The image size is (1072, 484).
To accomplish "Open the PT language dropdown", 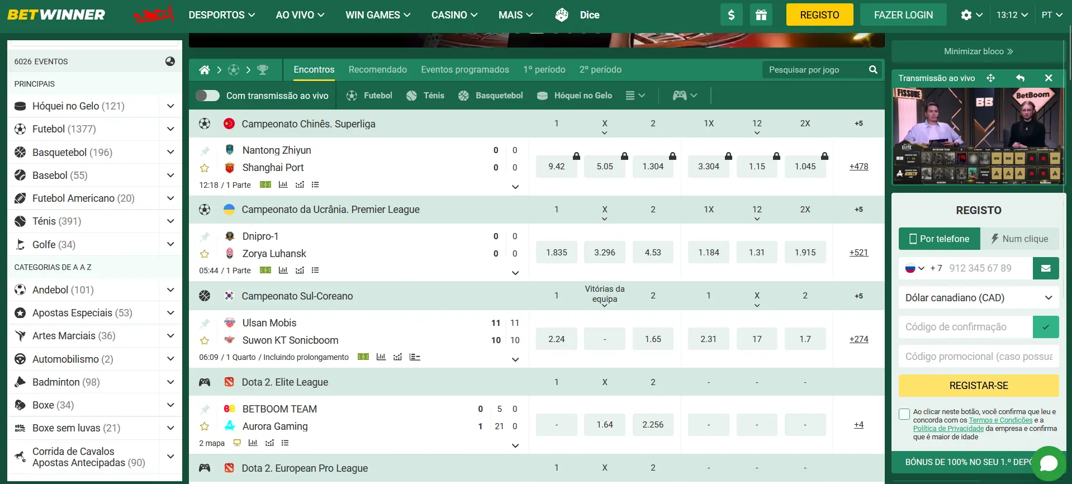I will 1052,15.
